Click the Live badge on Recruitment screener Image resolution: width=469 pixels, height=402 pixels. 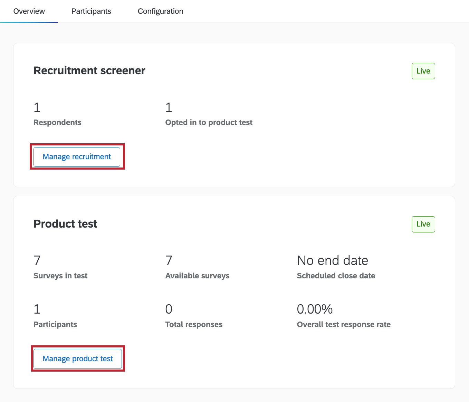pos(423,71)
